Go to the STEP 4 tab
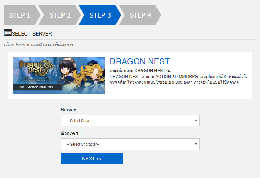260x178 pixels. (140, 15)
